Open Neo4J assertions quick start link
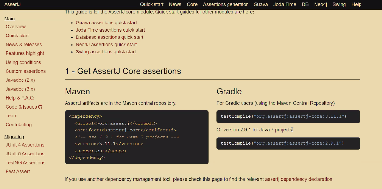The height and width of the screenshot is (189, 382). tap(106, 45)
